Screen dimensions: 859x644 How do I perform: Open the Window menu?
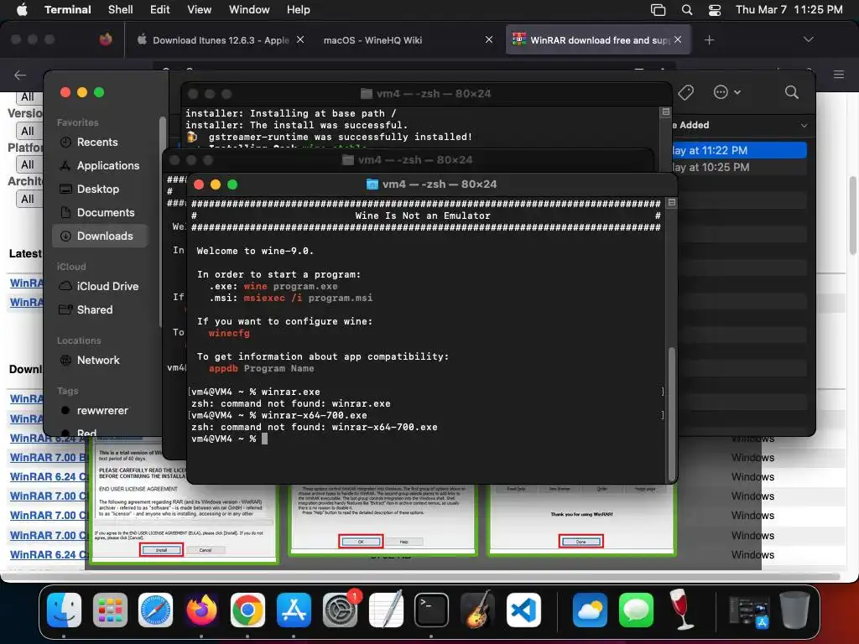pyautogui.click(x=248, y=9)
